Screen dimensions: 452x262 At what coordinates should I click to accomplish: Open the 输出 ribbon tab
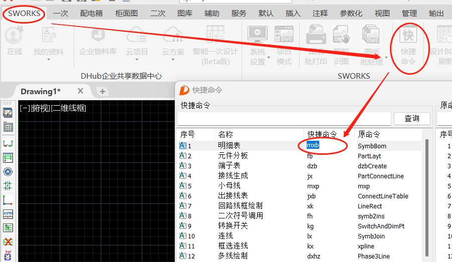click(436, 13)
